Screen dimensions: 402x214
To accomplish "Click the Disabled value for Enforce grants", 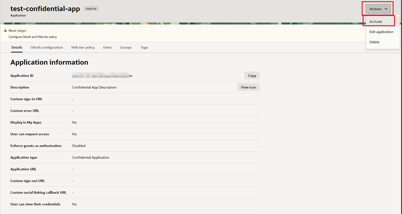I will pos(79,146).
